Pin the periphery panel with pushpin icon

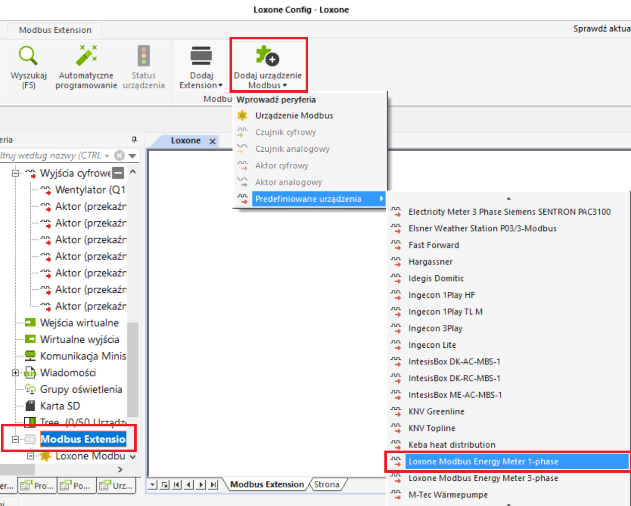pos(134,140)
